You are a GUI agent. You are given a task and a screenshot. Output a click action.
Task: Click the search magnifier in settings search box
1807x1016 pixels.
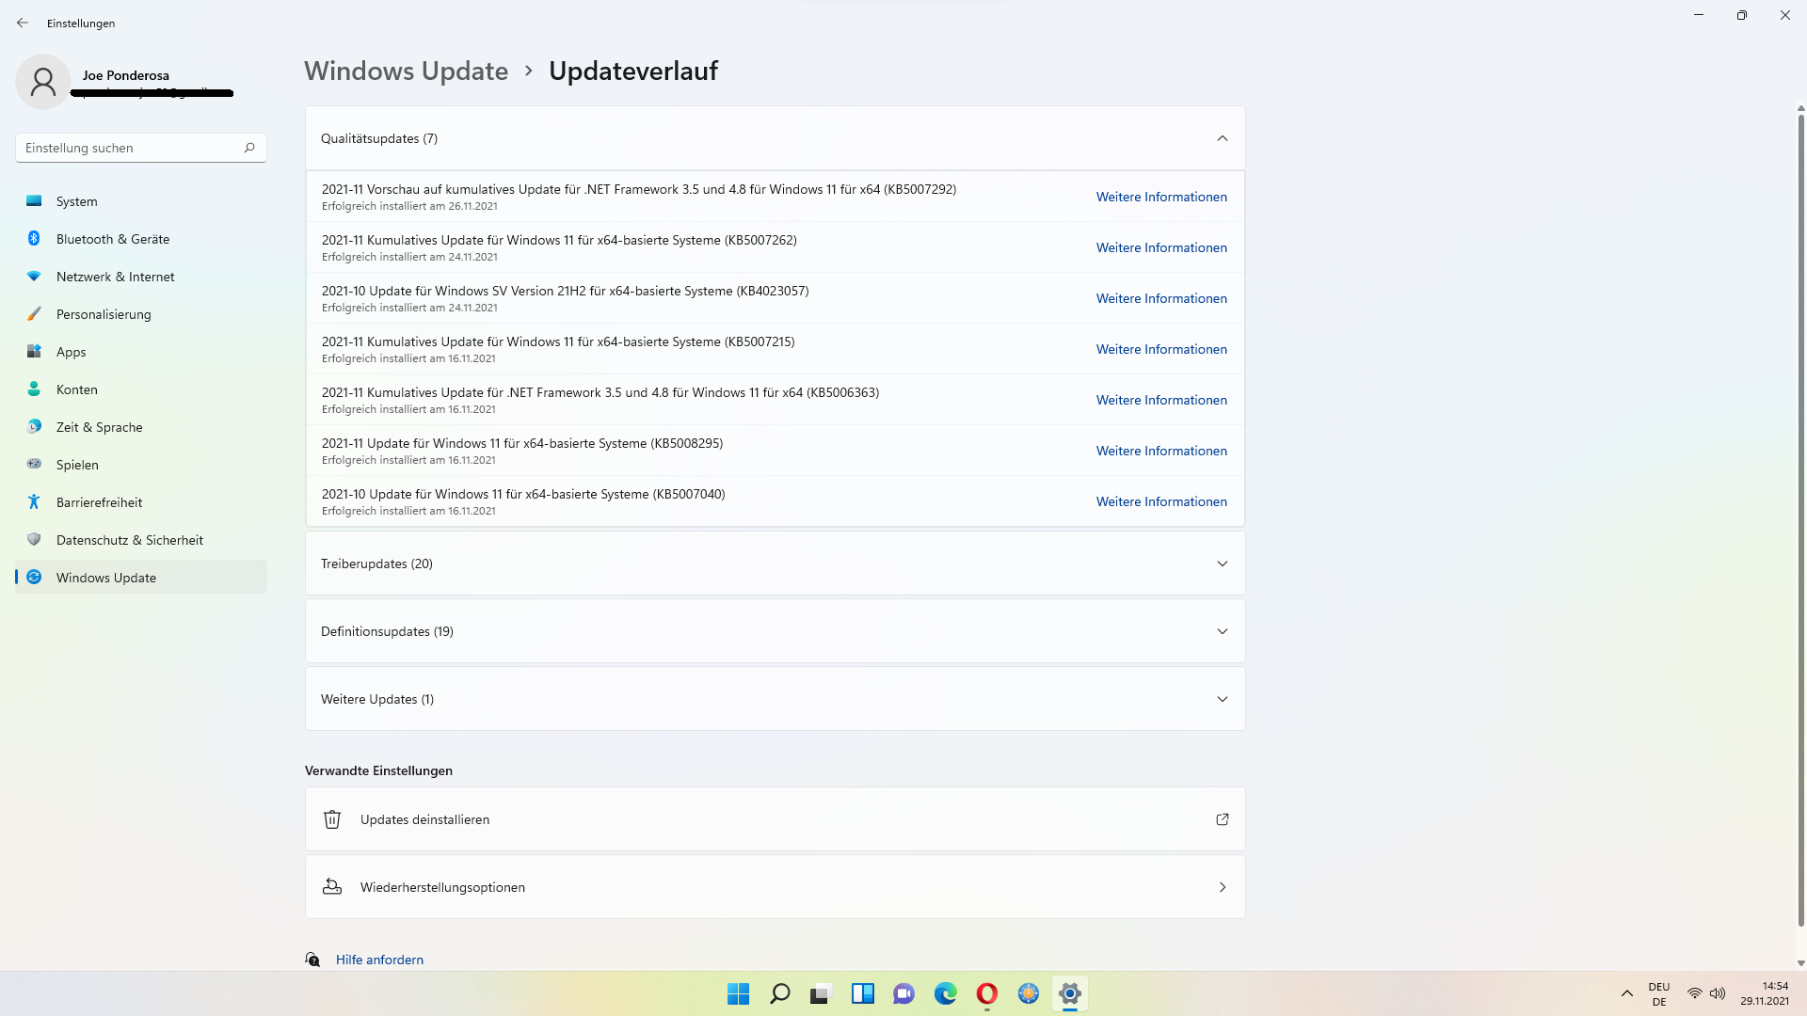(x=249, y=148)
